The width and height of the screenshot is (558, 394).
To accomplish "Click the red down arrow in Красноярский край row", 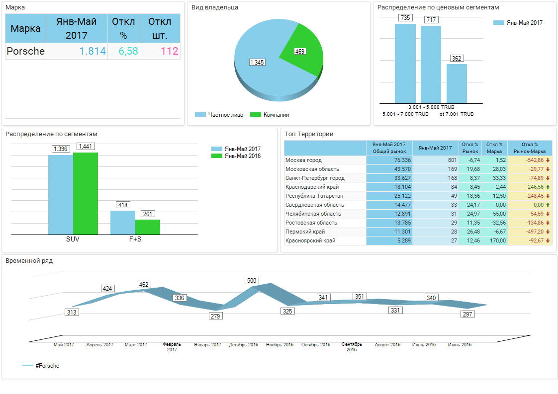I will pyautogui.click(x=548, y=241).
